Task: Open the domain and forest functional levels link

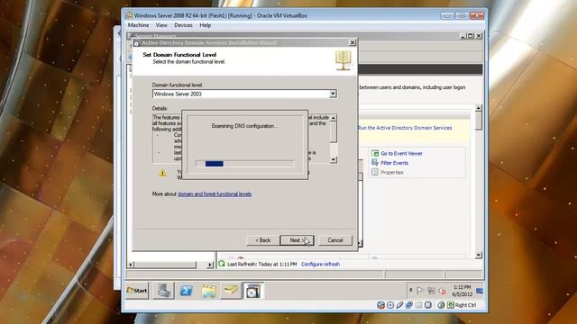Action: point(215,194)
